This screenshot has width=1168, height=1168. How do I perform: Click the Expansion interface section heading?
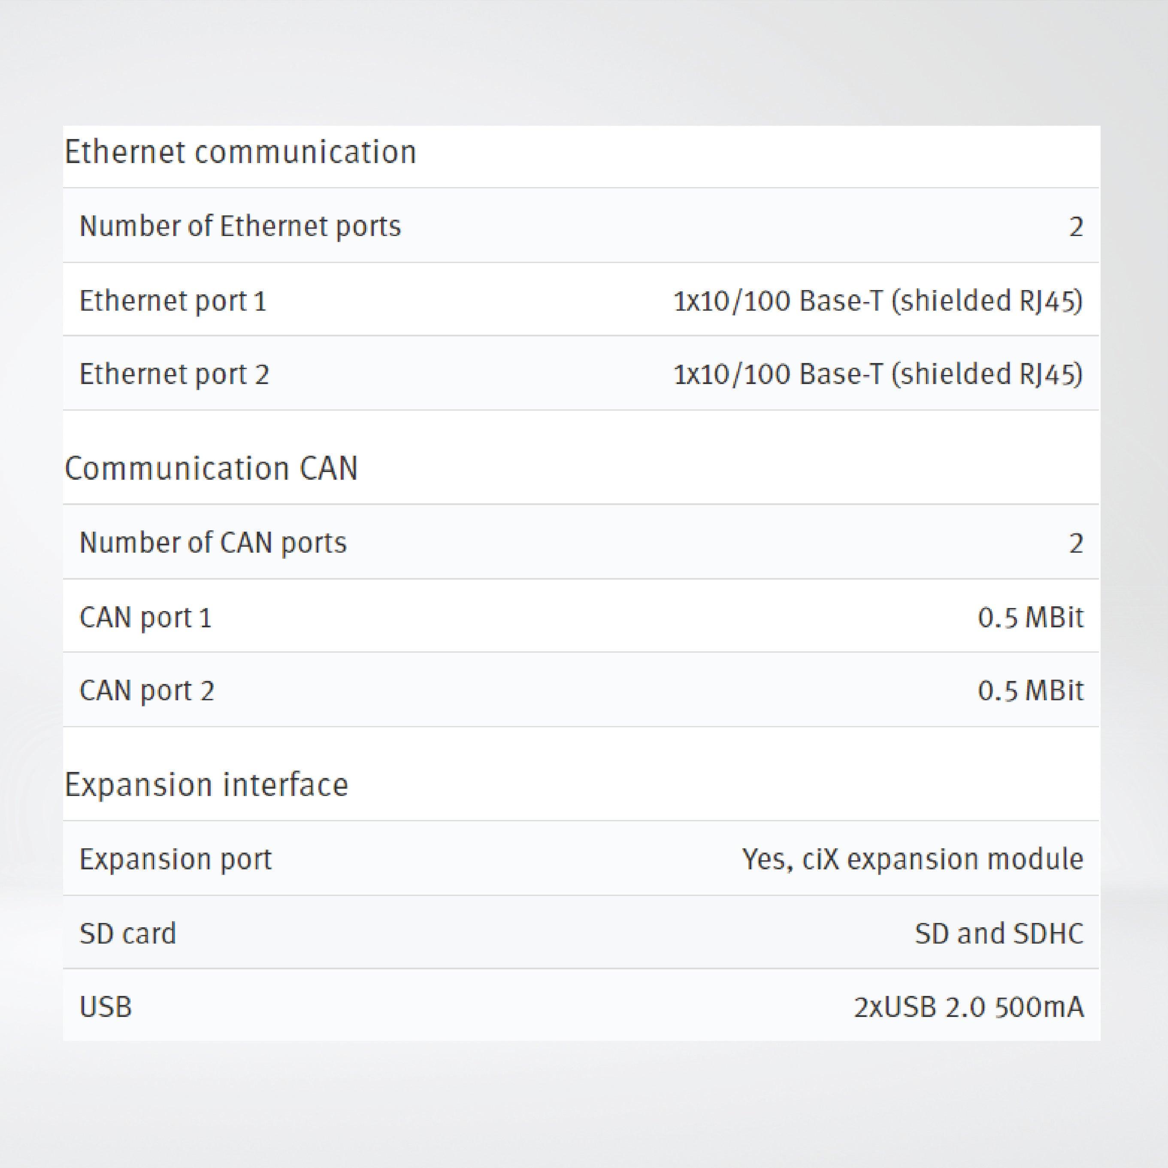[207, 785]
